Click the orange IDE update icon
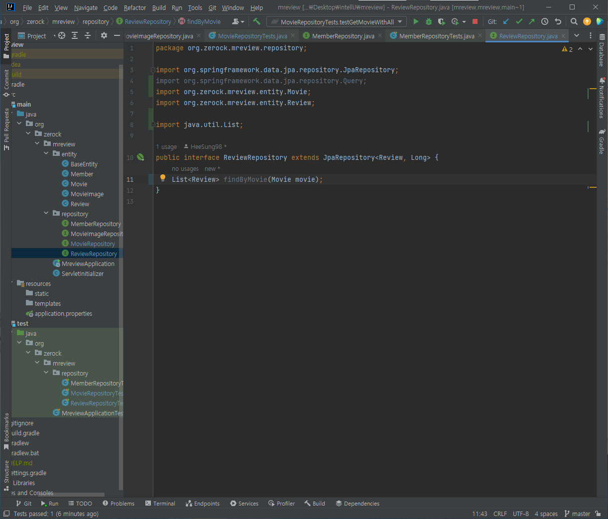The width and height of the screenshot is (608, 519). point(587,21)
